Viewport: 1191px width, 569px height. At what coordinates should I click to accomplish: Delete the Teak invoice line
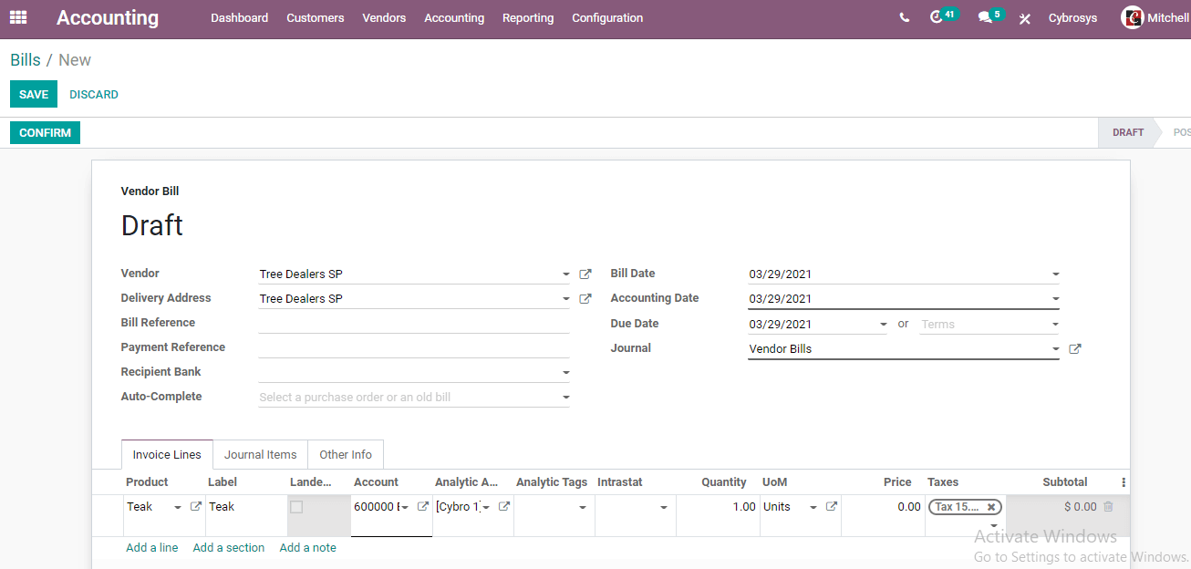coord(1108,506)
